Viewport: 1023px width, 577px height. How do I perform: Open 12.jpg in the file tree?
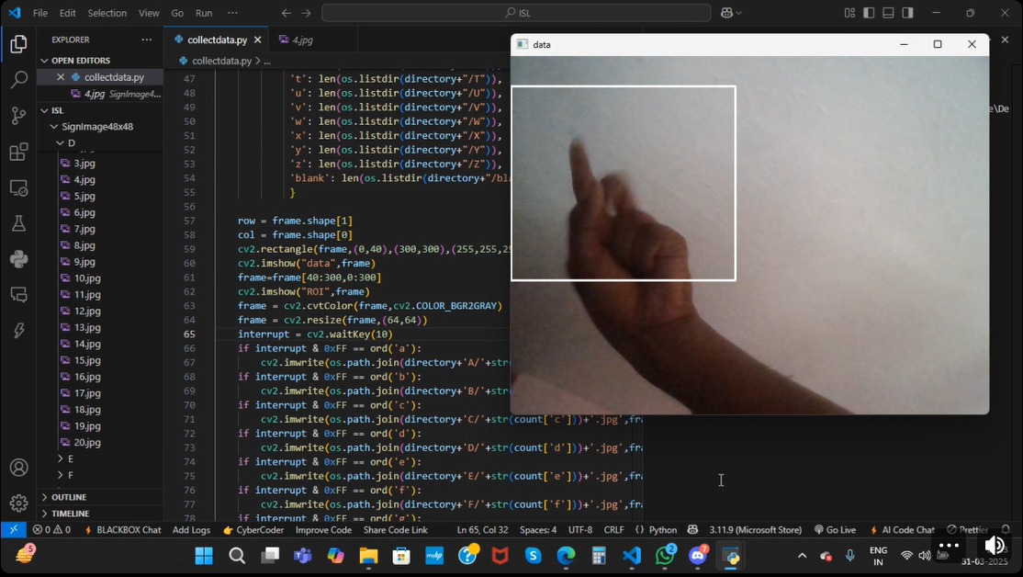click(87, 311)
